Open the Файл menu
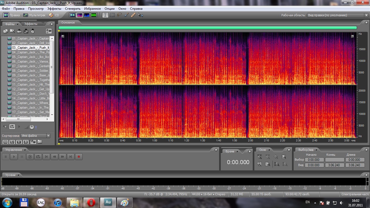 [x=6, y=9]
